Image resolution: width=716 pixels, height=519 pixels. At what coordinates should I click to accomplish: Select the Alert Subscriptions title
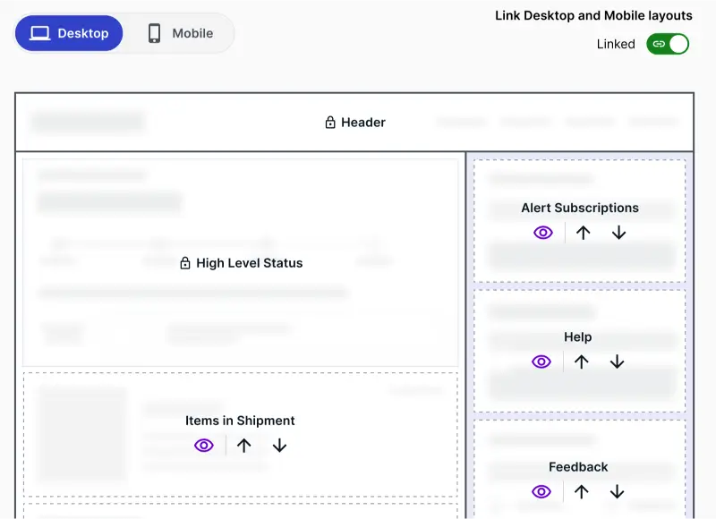tap(580, 208)
